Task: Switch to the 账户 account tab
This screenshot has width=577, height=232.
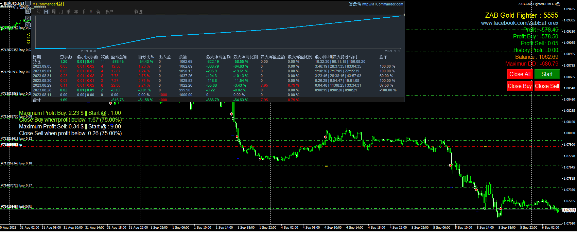Action: coord(109,12)
